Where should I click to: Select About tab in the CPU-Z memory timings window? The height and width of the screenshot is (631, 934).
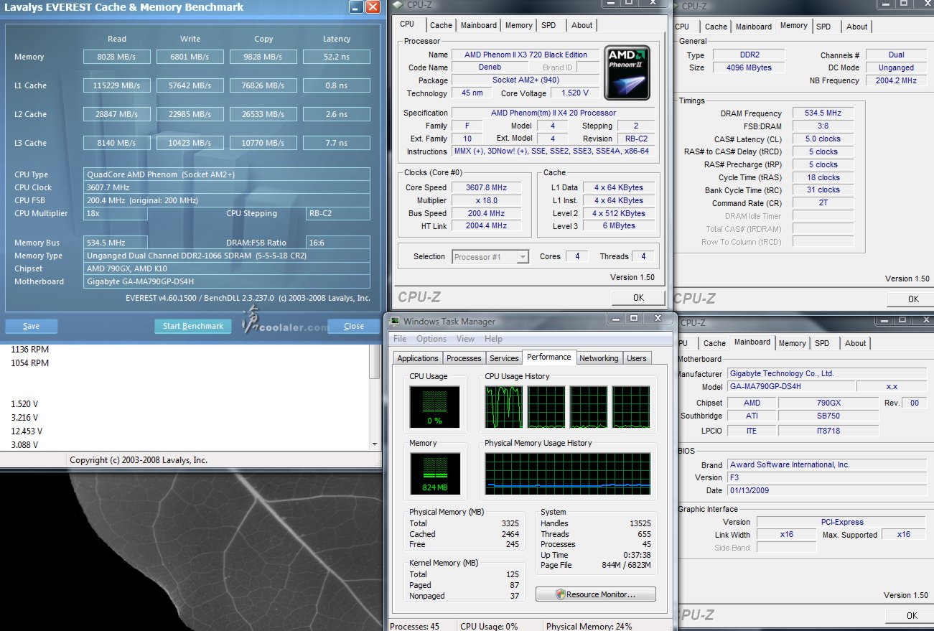pyautogui.click(x=856, y=27)
